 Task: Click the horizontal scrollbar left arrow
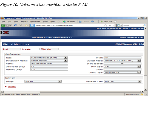(x=2, y=92)
